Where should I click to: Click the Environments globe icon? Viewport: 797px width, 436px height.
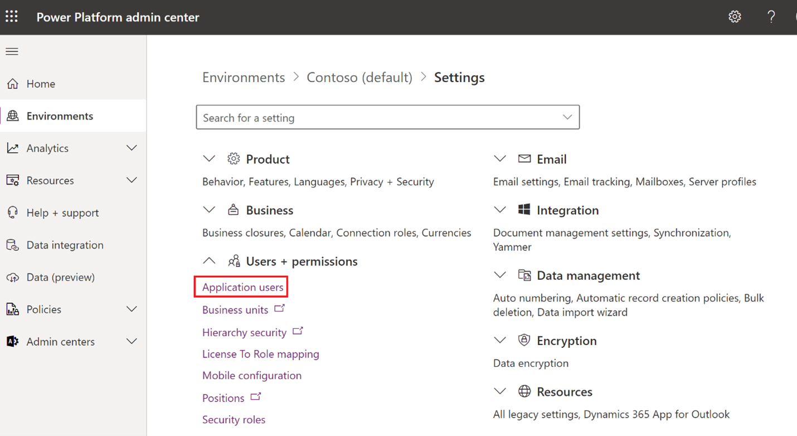12,116
